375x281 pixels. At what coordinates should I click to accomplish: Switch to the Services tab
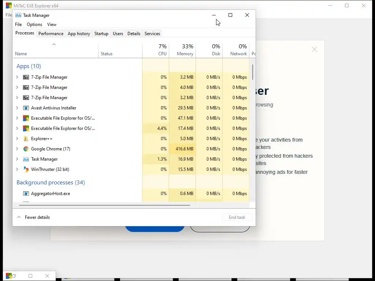pyautogui.click(x=152, y=34)
